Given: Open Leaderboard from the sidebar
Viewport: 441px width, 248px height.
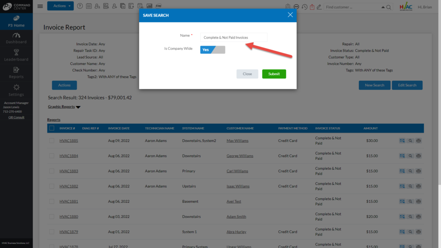Looking at the screenshot, I should [x=16, y=55].
